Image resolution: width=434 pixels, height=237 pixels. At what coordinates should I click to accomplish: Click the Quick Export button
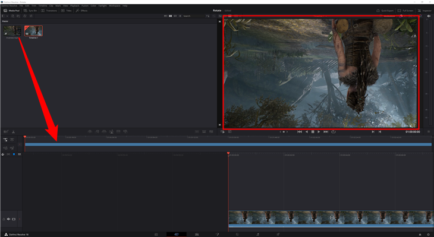pos(385,11)
